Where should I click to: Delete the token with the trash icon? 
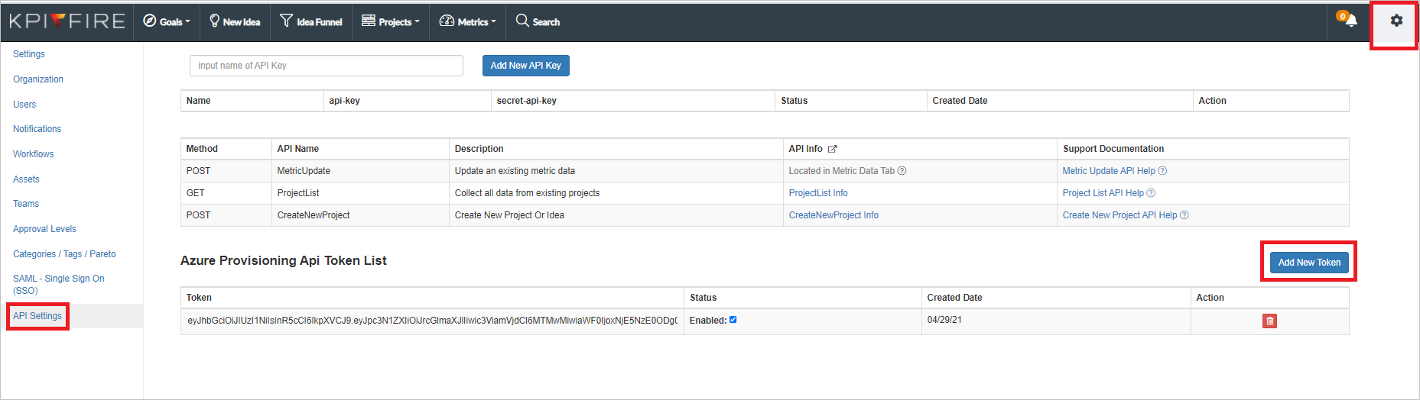[x=1269, y=321]
